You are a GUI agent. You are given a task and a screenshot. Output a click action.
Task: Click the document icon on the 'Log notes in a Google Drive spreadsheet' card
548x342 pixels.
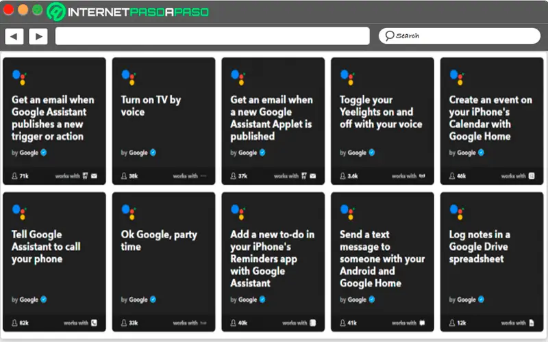coord(532,322)
